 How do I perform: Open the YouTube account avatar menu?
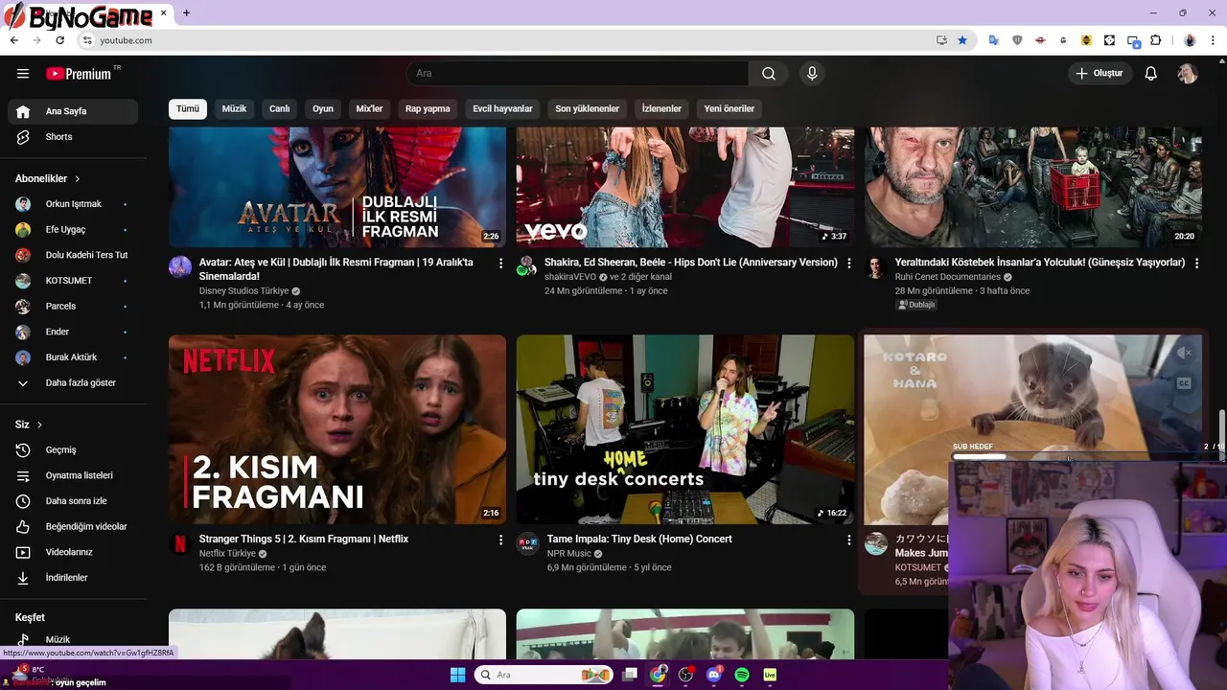[1188, 74]
